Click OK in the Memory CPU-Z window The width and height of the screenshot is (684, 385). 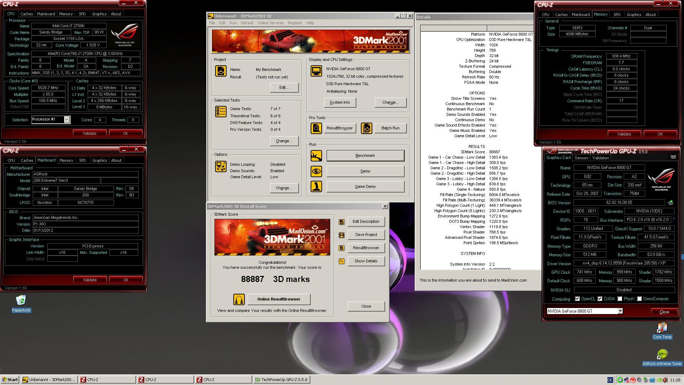(x=660, y=134)
